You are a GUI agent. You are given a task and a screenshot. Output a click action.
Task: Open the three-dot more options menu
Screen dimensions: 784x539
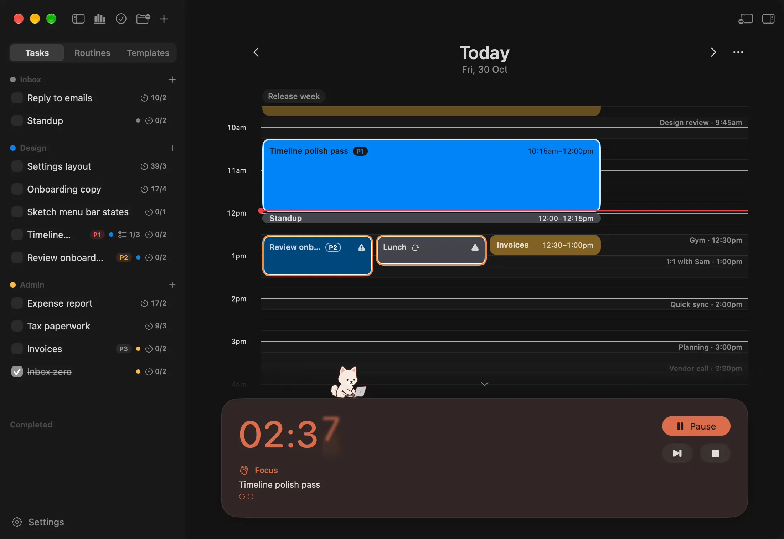(x=738, y=52)
